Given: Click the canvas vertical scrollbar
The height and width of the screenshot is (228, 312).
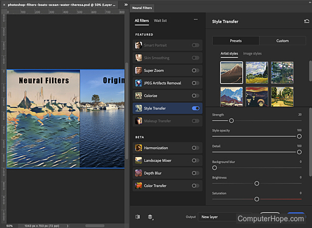Looking at the screenshot, I should click(x=126, y=111).
